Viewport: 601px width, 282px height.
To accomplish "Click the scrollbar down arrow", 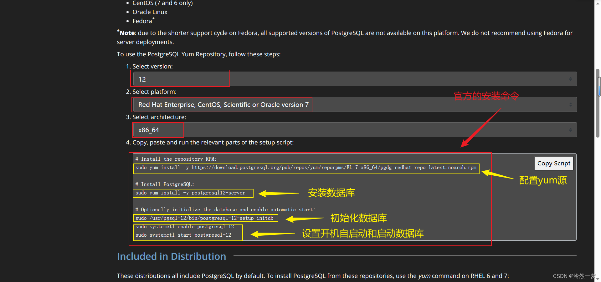I will (x=598, y=279).
